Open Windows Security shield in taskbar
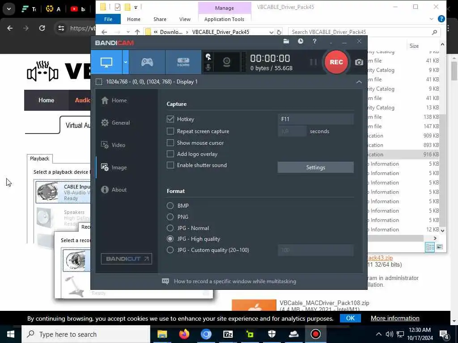This screenshot has width=458, height=343. (x=271, y=334)
